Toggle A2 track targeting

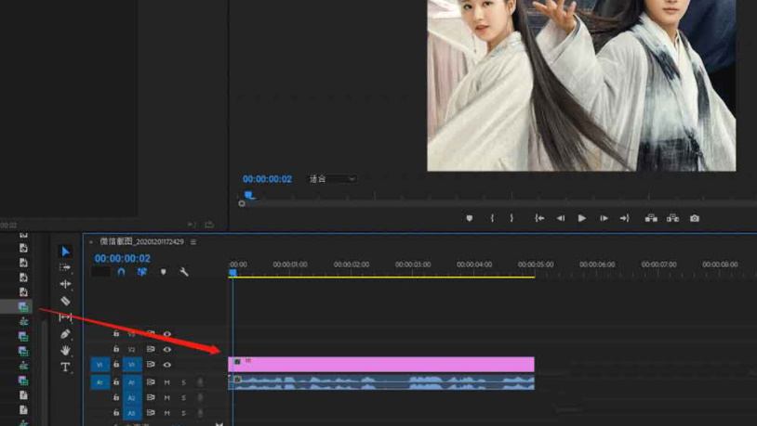(x=132, y=397)
